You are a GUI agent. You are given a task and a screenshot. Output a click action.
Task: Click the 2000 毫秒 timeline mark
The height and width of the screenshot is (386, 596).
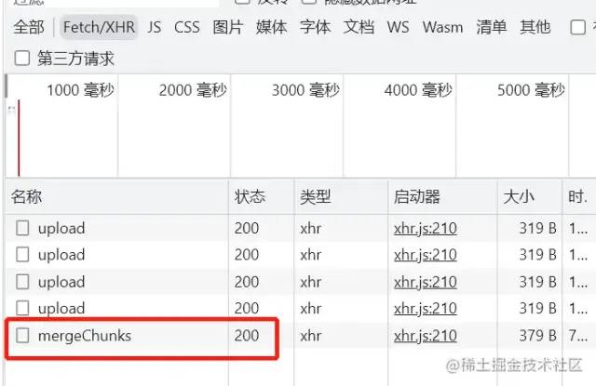[x=193, y=90]
